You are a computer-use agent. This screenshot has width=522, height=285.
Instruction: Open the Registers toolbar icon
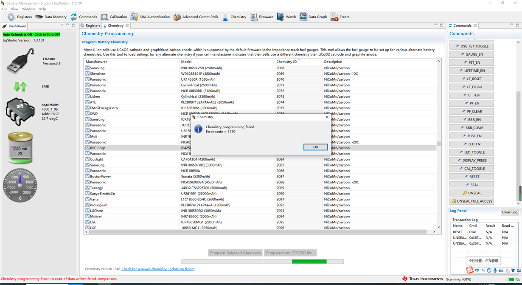tap(20, 17)
